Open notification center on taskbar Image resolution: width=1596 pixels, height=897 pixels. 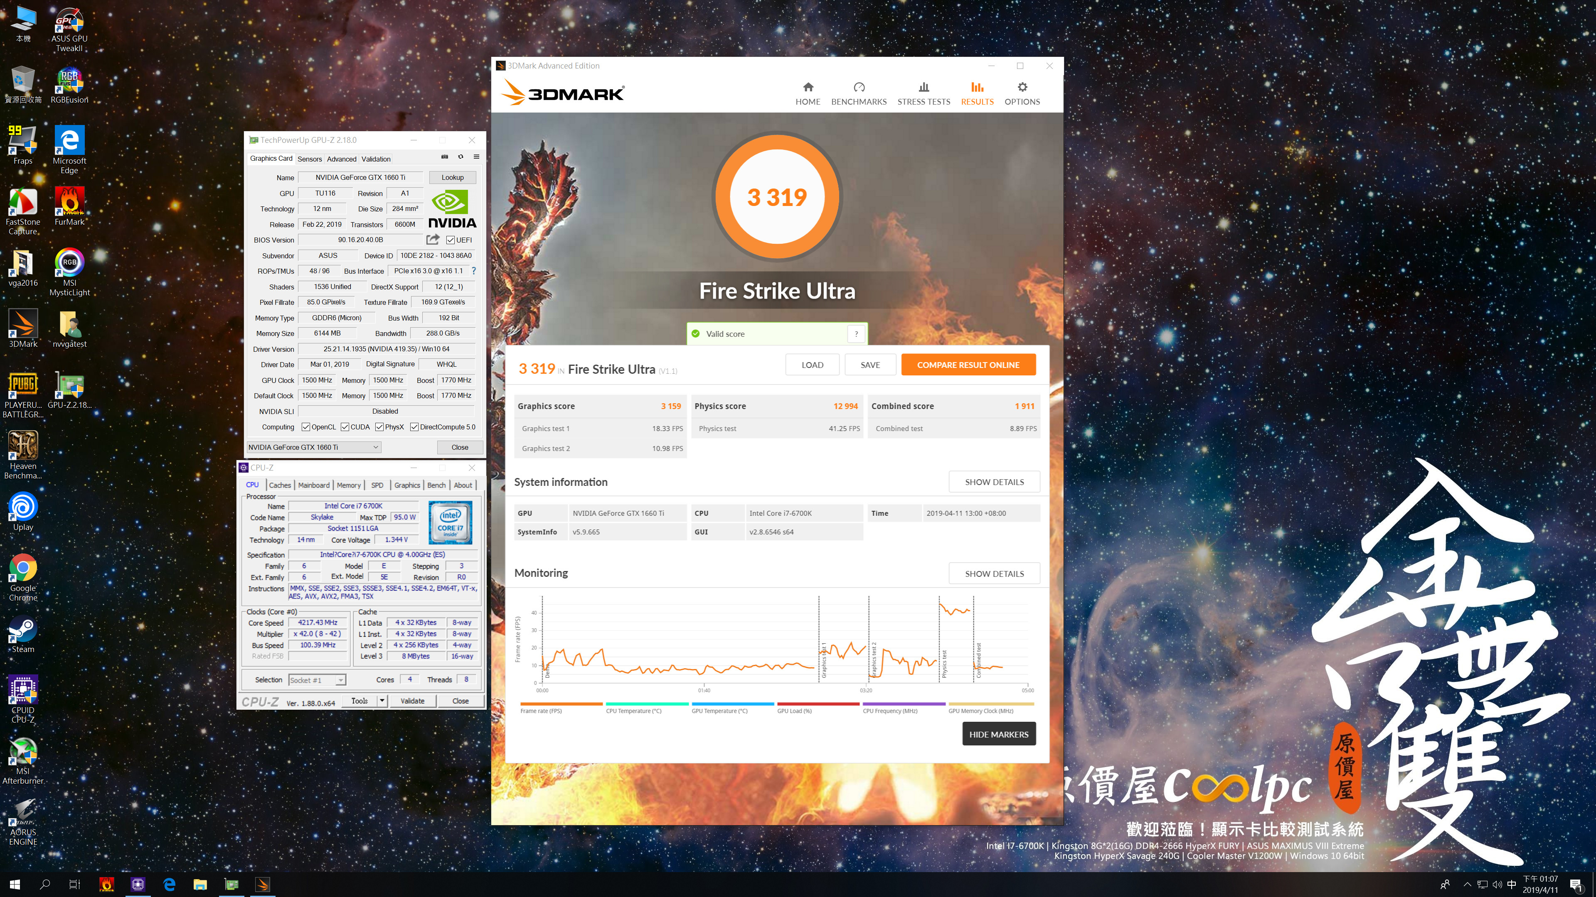coord(1576,885)
